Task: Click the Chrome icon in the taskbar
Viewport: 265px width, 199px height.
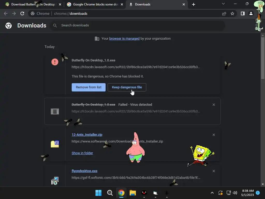Action: [x=121, y=193]
